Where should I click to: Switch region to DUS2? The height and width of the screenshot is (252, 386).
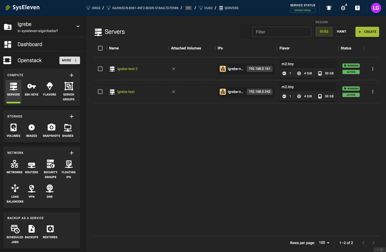[324, 32]
